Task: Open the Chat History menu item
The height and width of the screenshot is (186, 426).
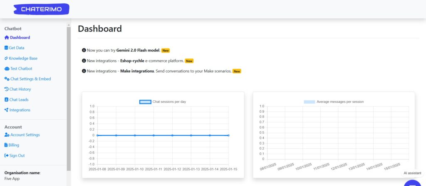Action: click(x=20, y=89)
